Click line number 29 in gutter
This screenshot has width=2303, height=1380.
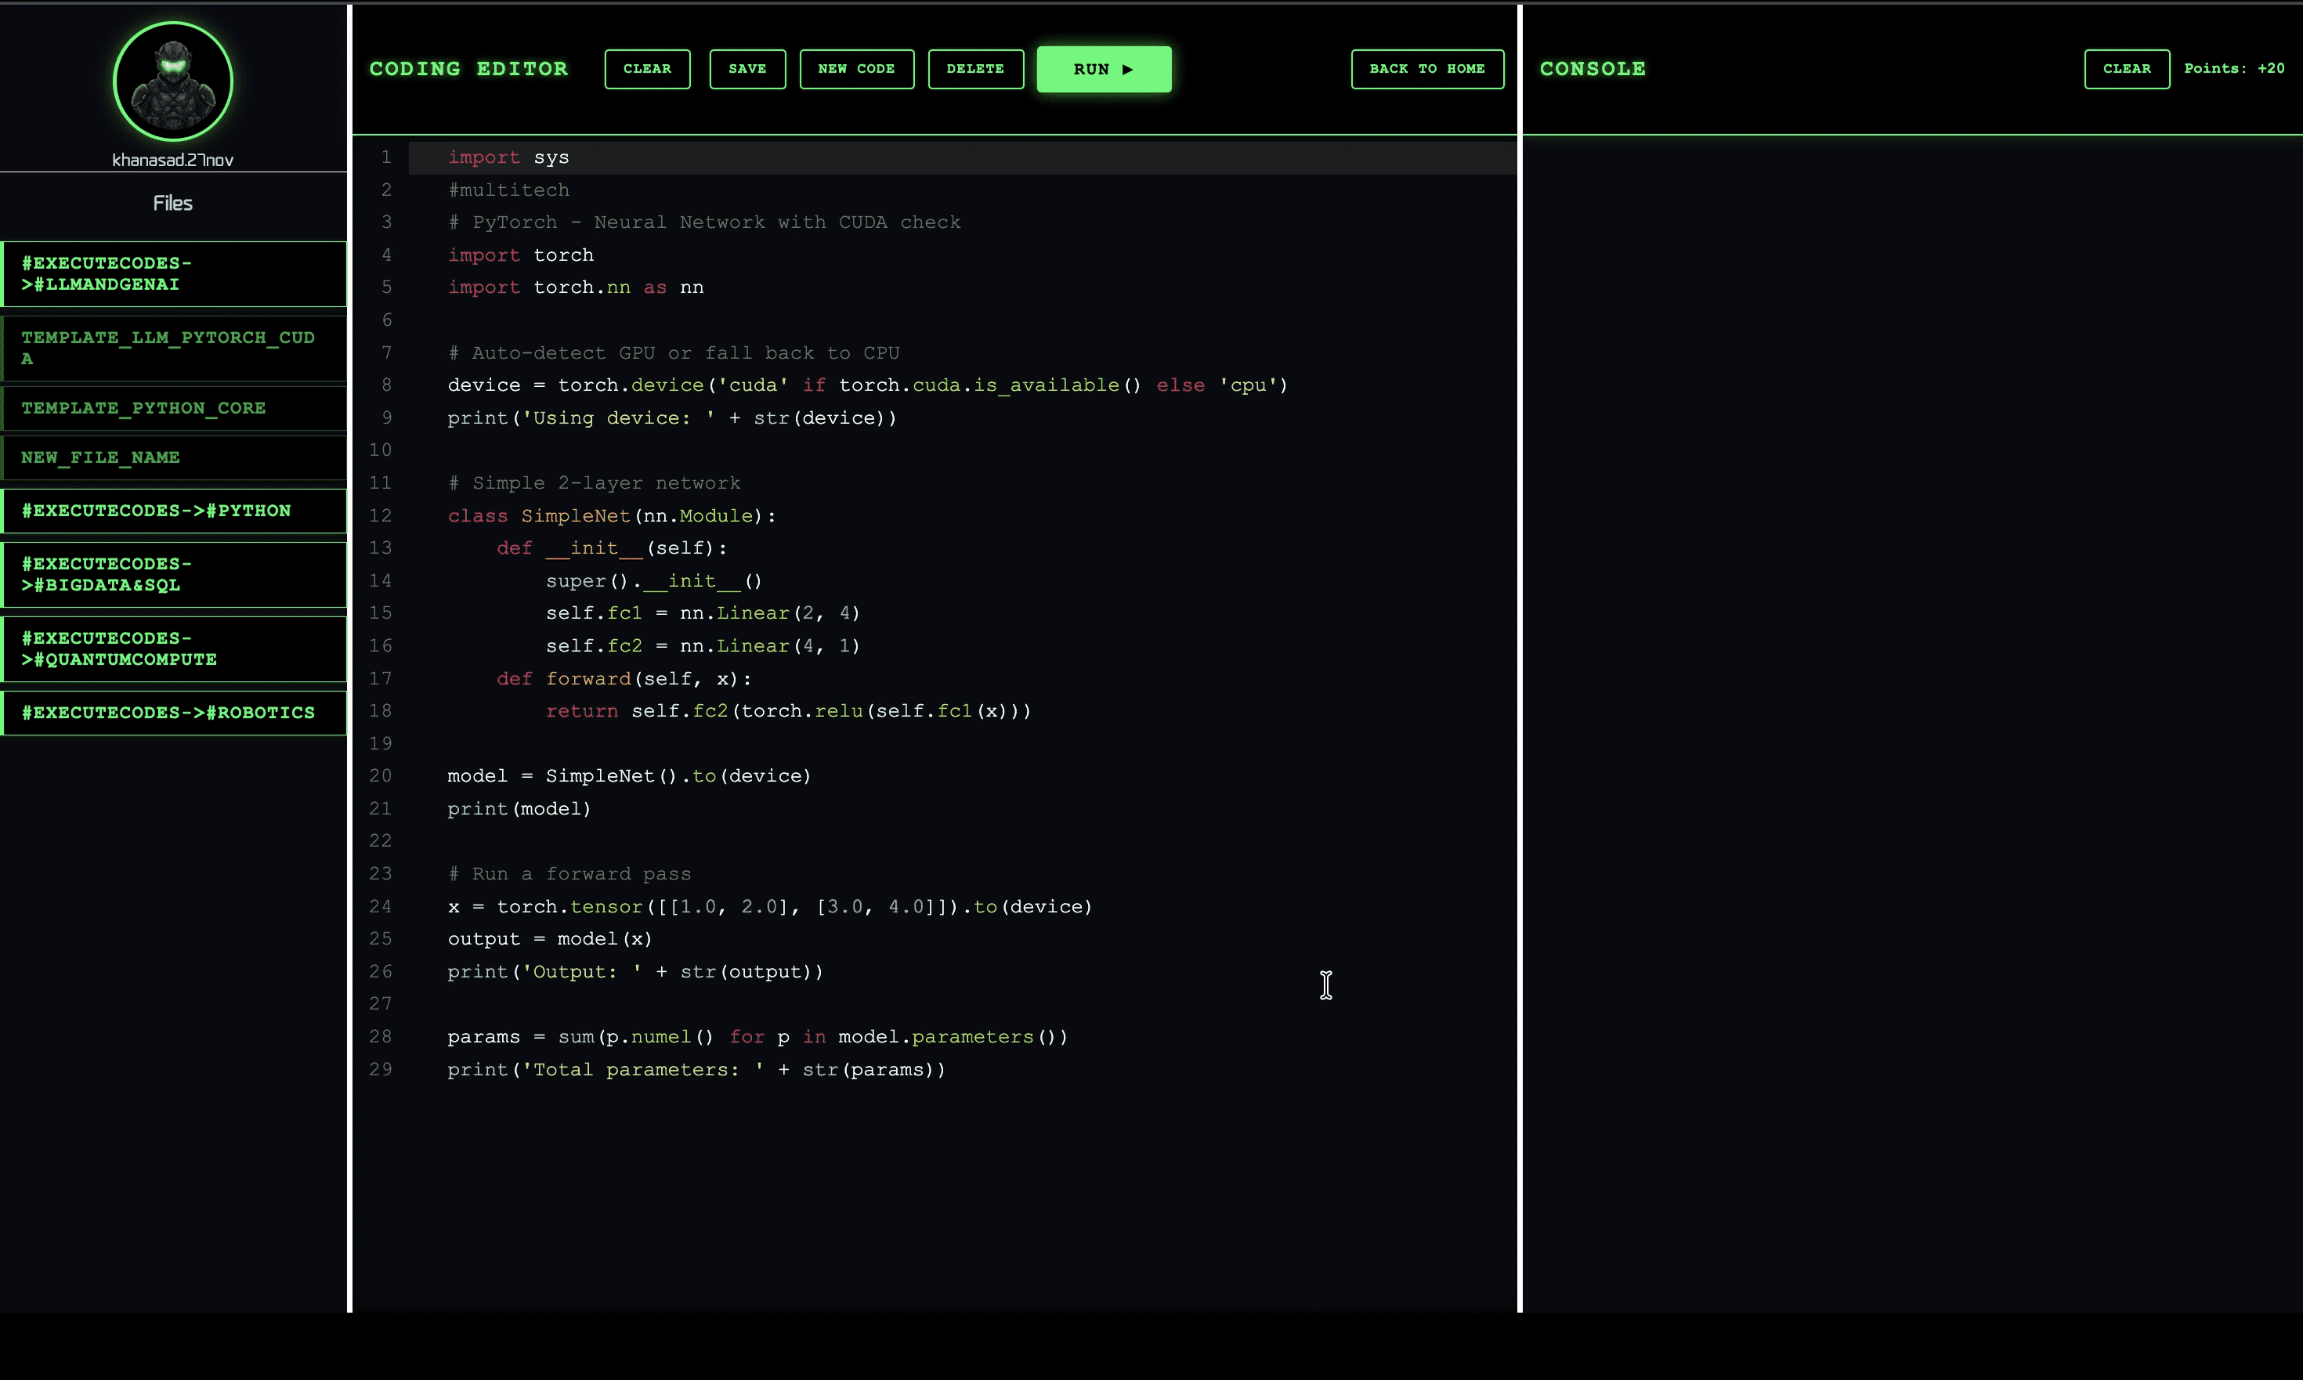381,1069
